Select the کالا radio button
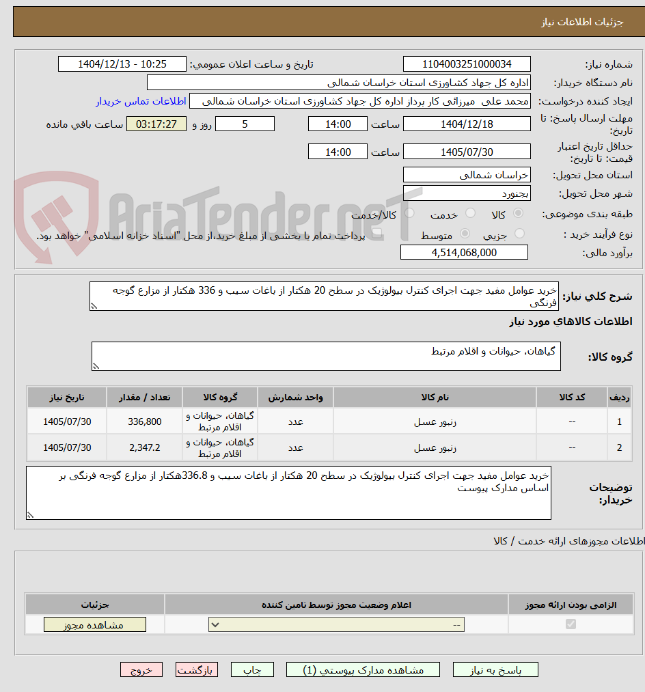 point(519,214)
